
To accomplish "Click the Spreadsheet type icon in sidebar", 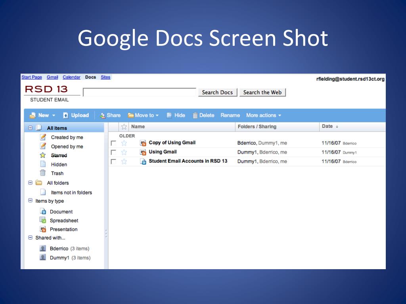I will pyautogui.click(x=43, y=220).
